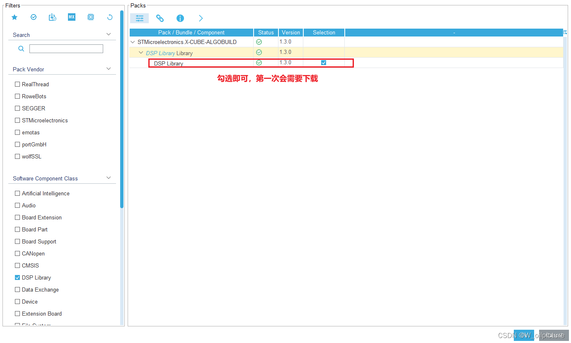Collapse the Pack Vendor section chevron
The height and width of the screenshot is (343, 571).
(109, 69)
